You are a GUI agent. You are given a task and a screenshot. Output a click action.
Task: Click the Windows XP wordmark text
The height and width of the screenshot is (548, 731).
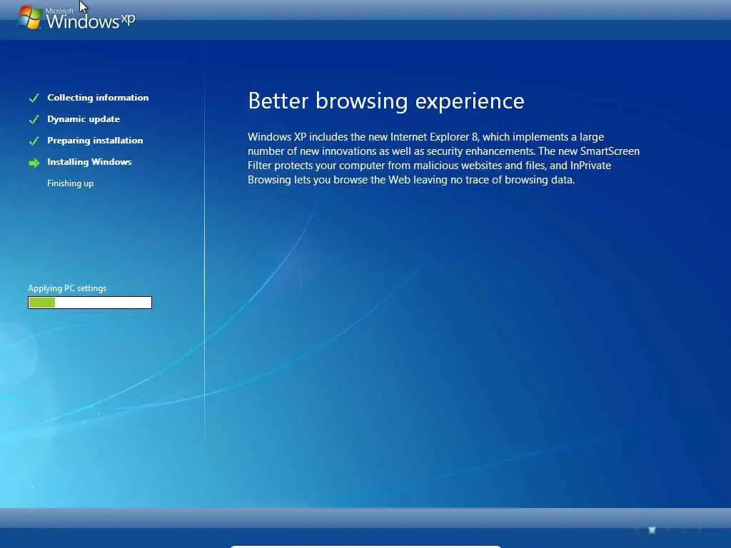(x=91, y=19)
